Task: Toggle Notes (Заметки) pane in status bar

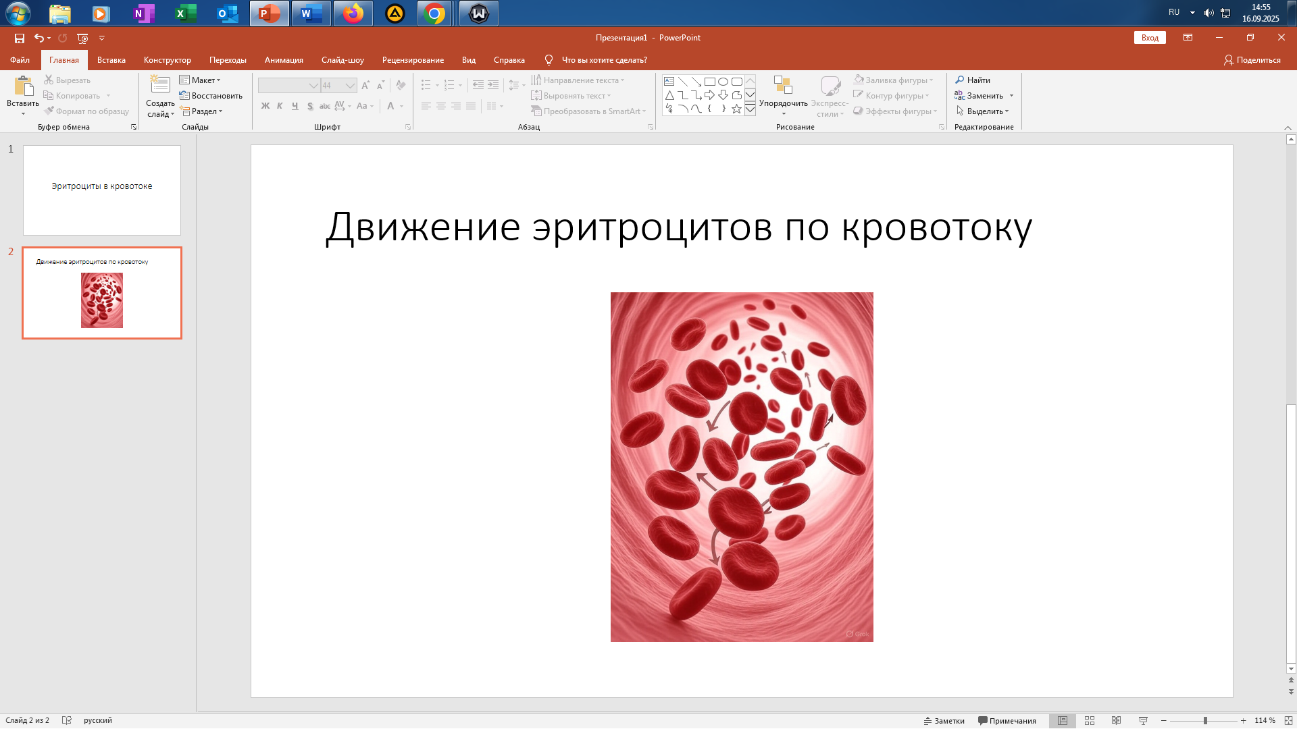Action: (944, 721)
